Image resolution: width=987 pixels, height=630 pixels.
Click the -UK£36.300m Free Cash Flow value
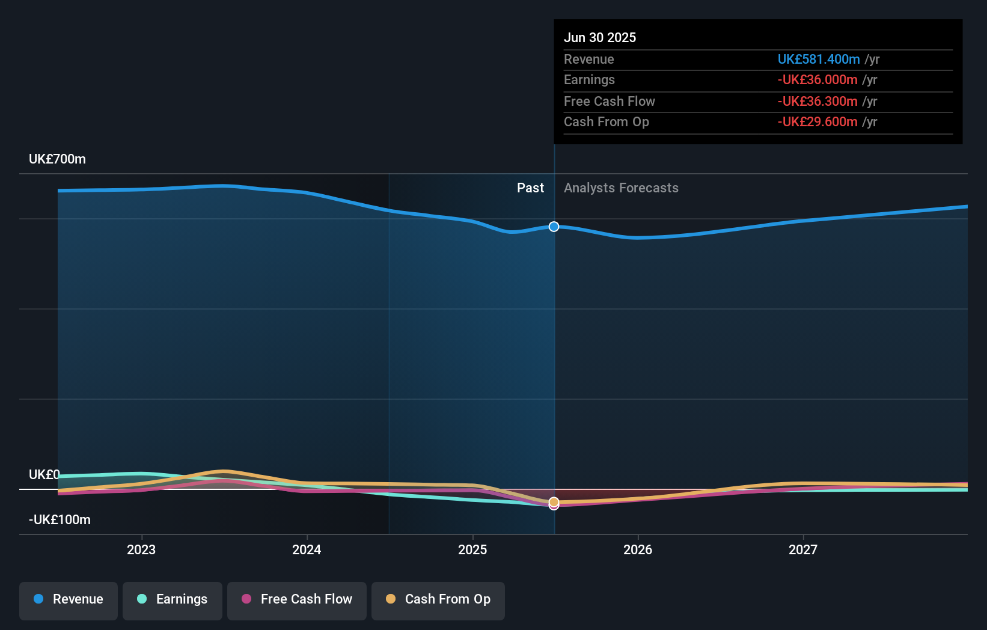click(x=818, y=101)
